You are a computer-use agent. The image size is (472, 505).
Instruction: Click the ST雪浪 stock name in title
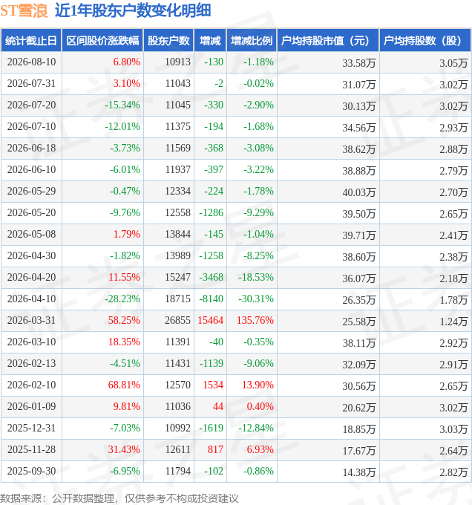(x=24, y=10)
